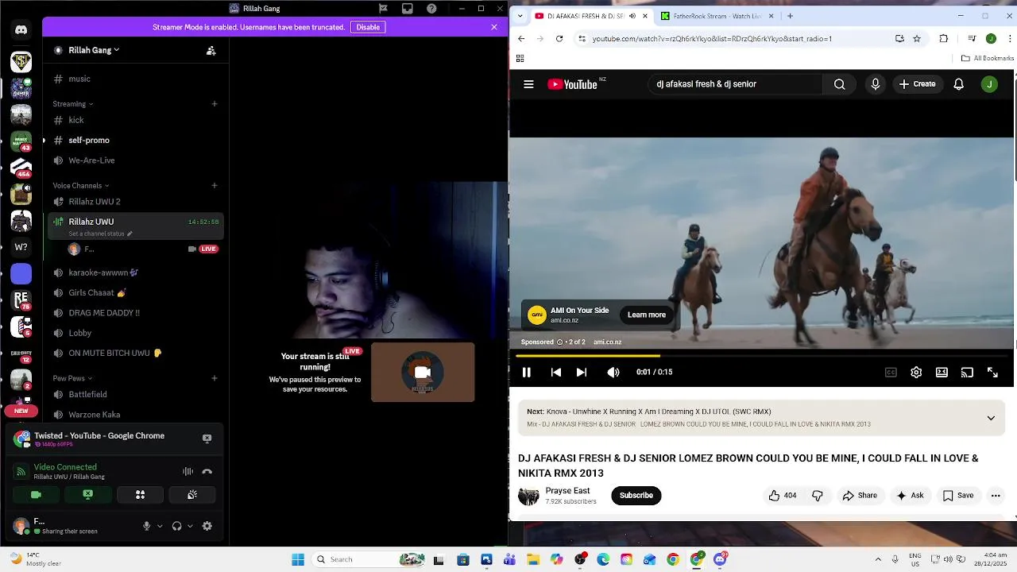1017x572 pixels.
Task: Bookmark this page with the star icon
Action: 917,38
